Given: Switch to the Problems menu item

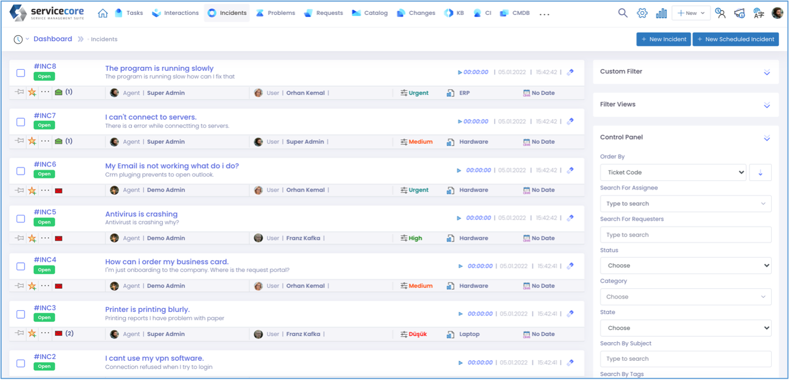Looking at the screenshot, I should [x=275, y=13].
